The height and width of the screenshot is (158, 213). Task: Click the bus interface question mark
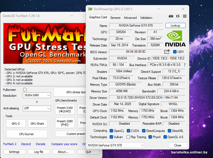(185, 65)
